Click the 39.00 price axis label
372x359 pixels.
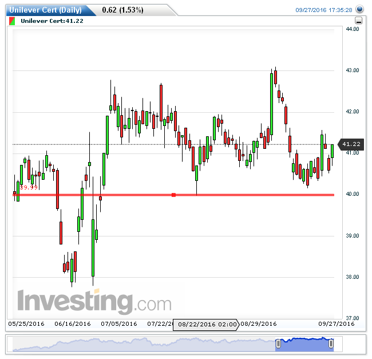point(353,236)
